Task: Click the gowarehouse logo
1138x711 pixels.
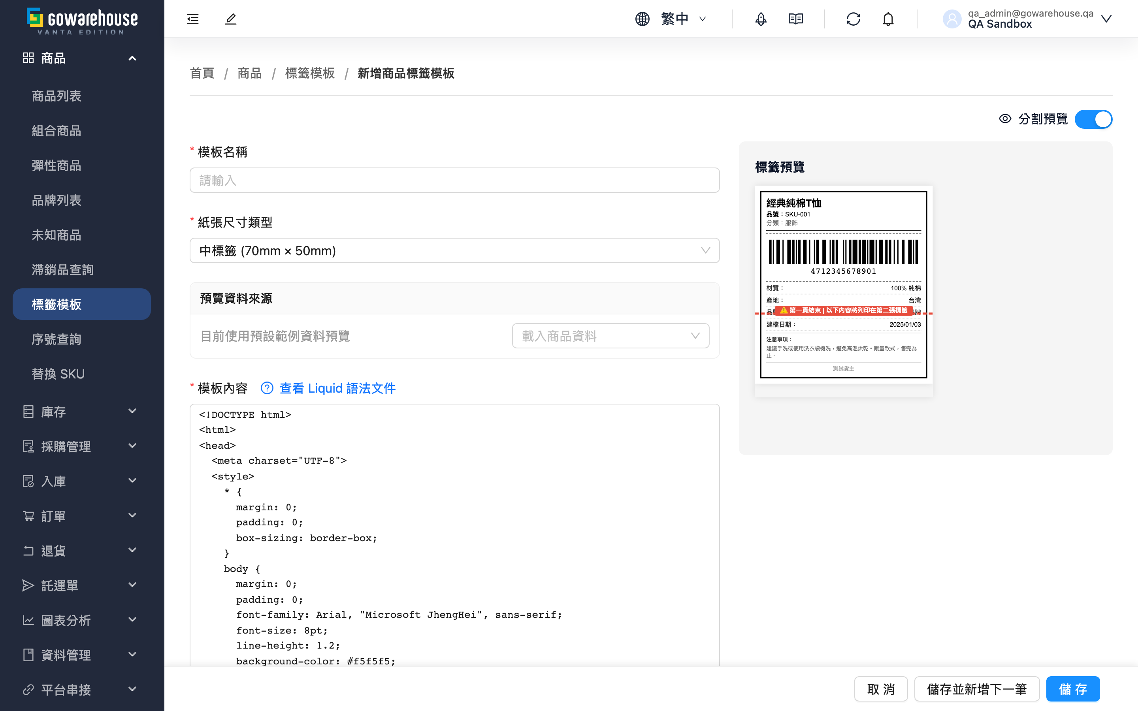Action: tap(82, 21)
